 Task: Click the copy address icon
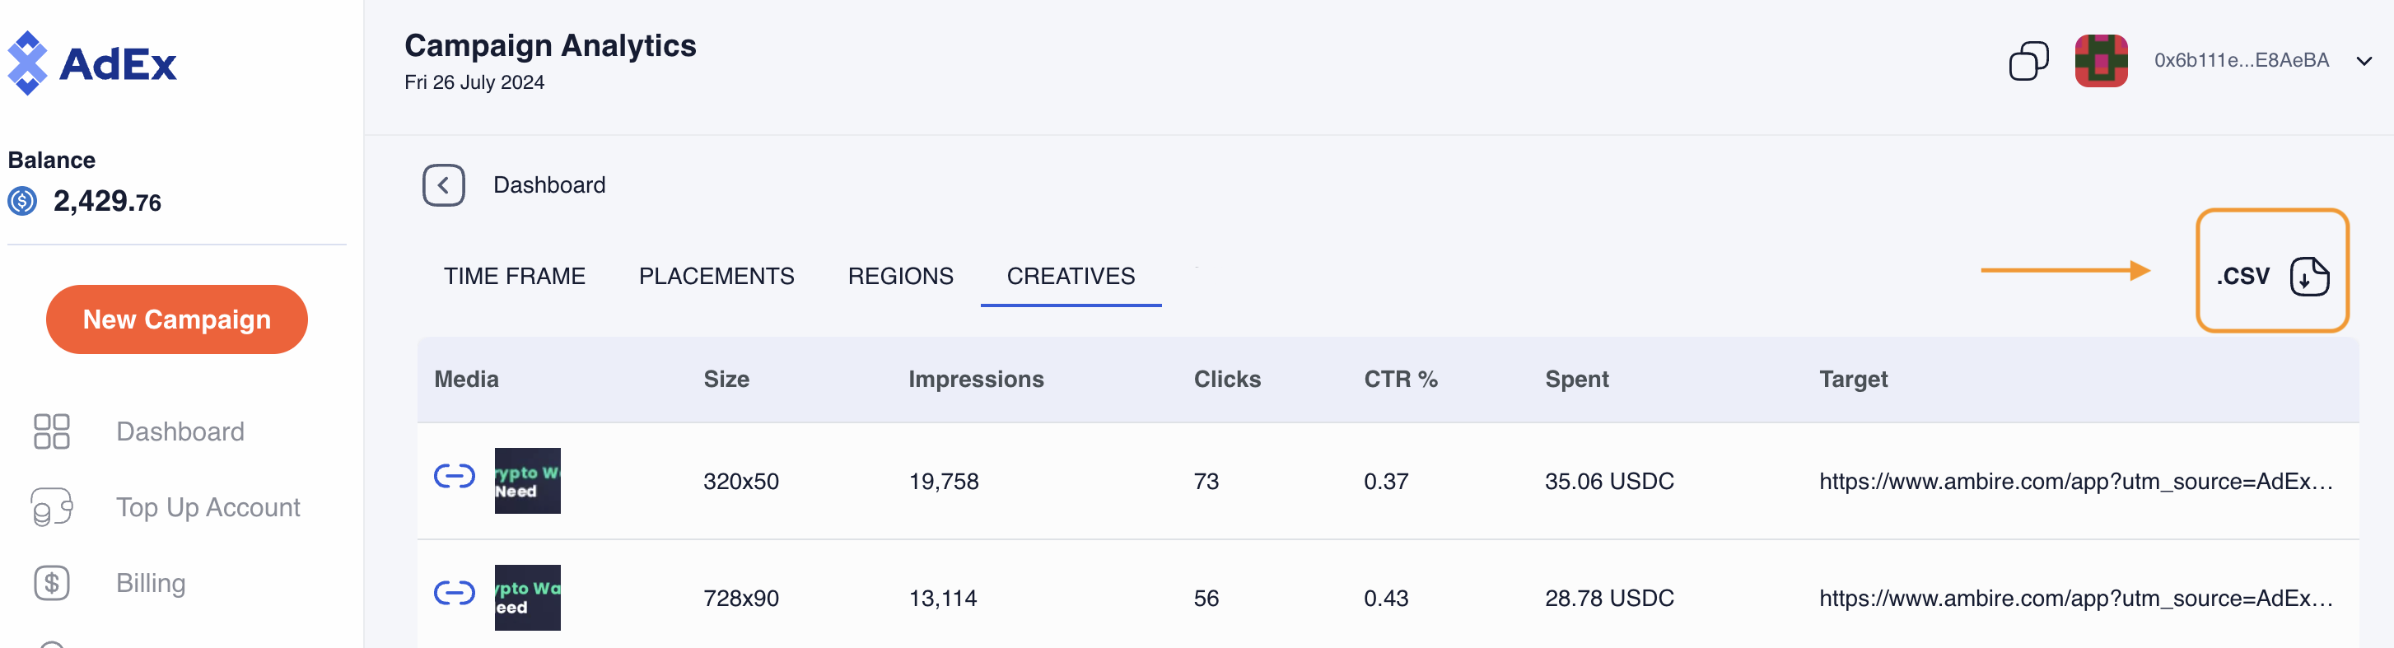coord(2029,60)
